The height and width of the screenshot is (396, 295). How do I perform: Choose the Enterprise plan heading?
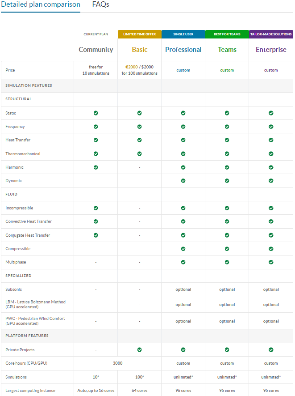pos(271,50)
